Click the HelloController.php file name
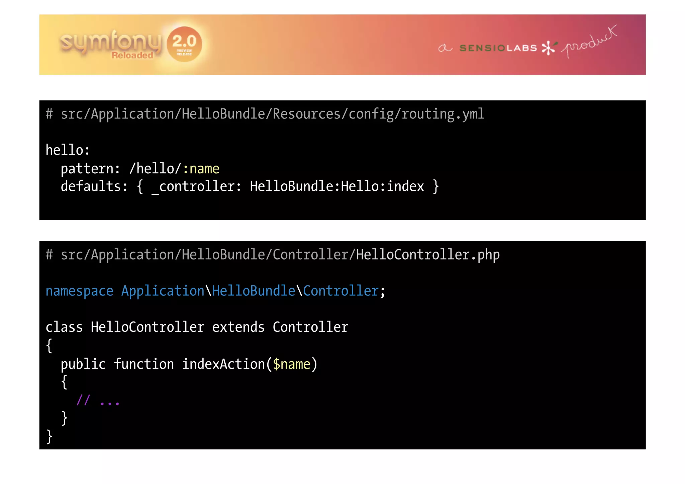This screenshot has width=685, height=484. (x=427, y=255)
